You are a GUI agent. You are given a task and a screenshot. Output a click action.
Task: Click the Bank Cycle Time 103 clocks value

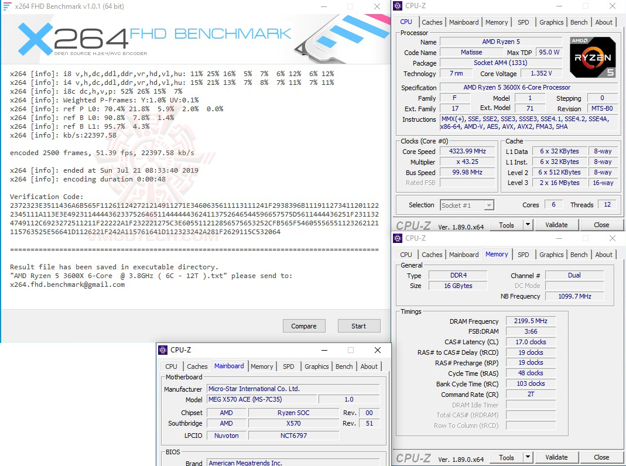point(531,383)
